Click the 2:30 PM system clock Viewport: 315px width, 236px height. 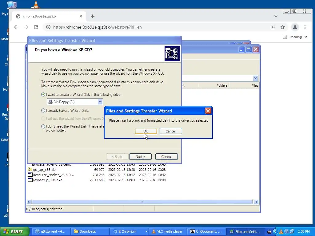304,231
